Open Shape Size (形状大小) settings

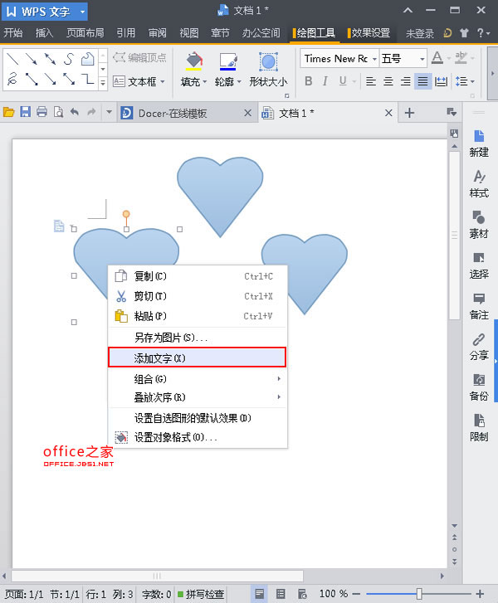coord(268,70)
